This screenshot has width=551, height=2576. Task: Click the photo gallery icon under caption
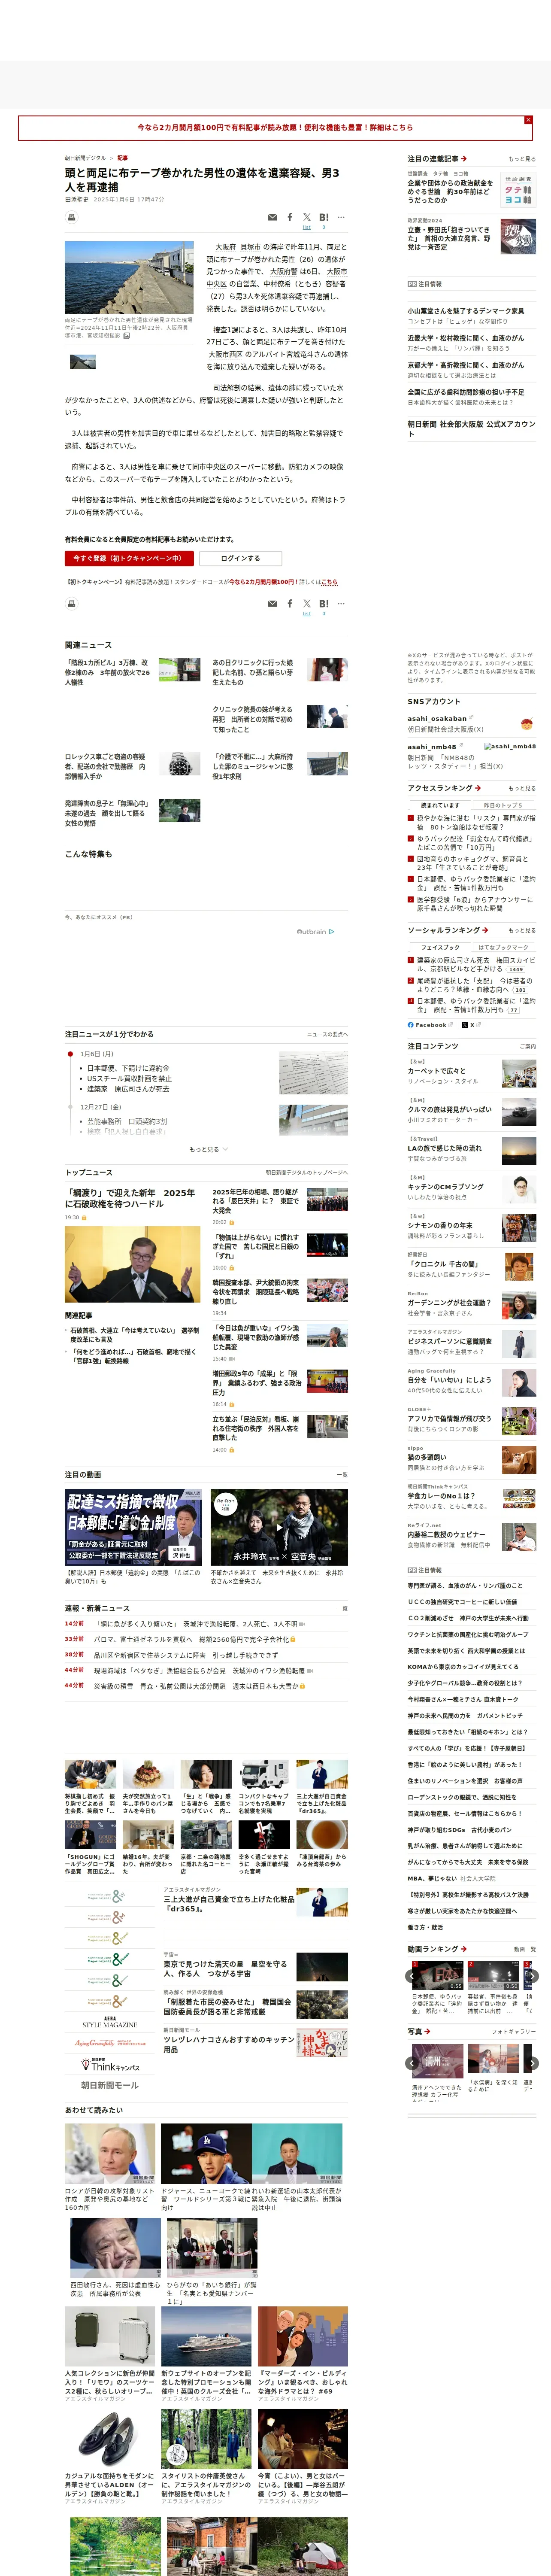pyautogui.click(x=126, y=336)
